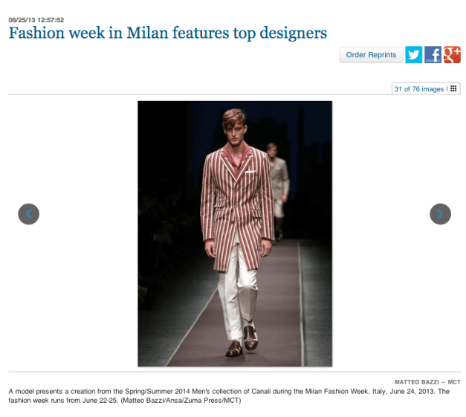Click the Order Reprints button
This screenshot has height=417, width=466.
(371, 55)
